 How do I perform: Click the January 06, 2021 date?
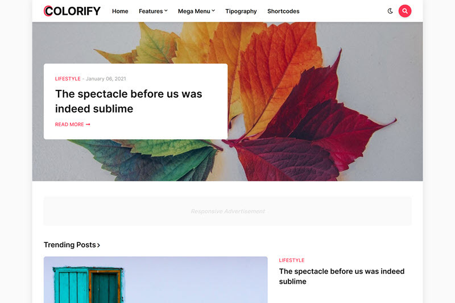click(x=106, y=79)
